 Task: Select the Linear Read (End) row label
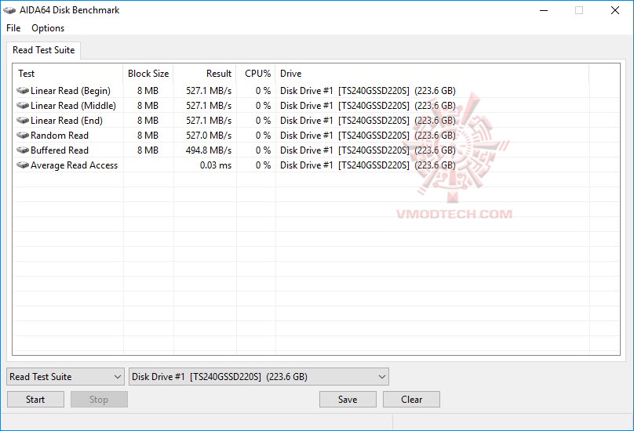point(67,121)
